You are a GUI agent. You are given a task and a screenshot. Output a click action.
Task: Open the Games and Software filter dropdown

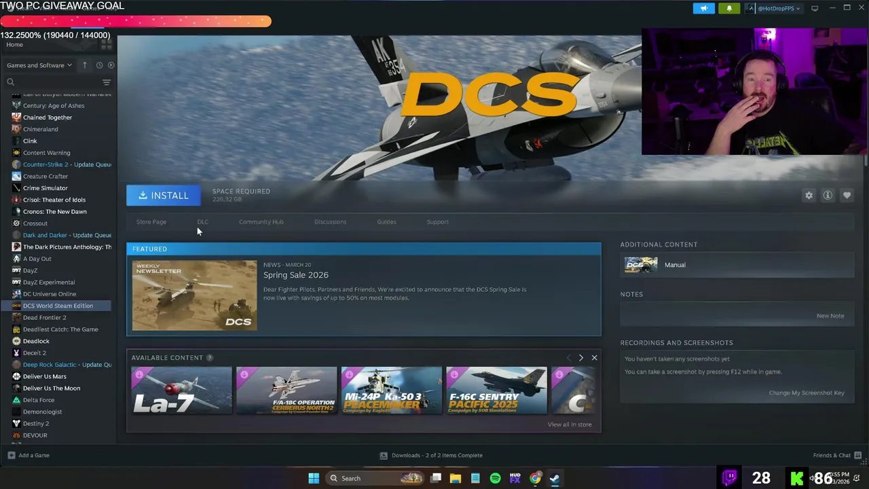click(x=39, y=65)
